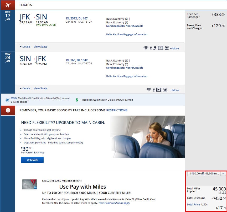Click + More amenities on the outbound flight

174,48
